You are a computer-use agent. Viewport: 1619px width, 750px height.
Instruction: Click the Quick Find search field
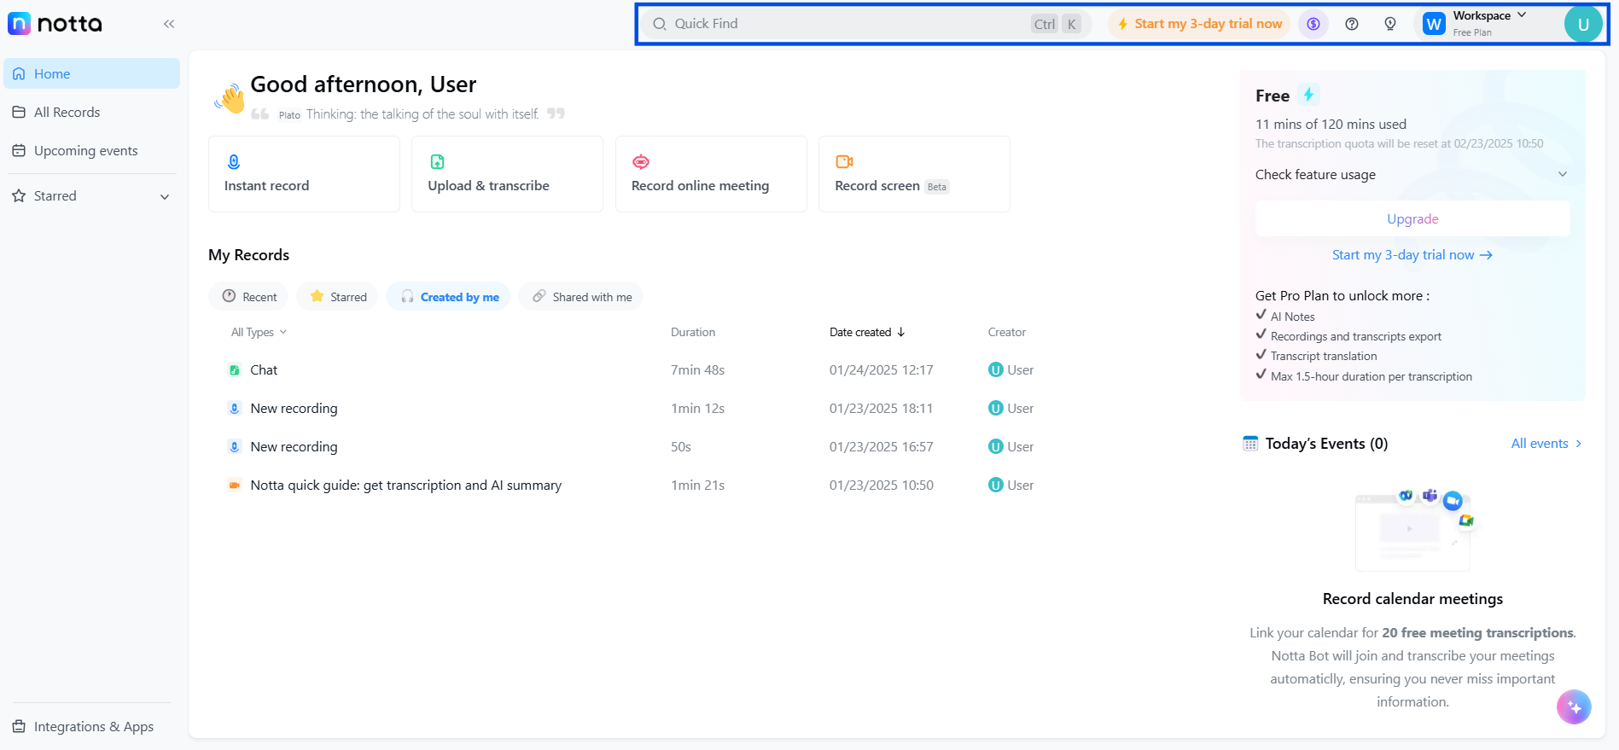click(x=867, y=24)
